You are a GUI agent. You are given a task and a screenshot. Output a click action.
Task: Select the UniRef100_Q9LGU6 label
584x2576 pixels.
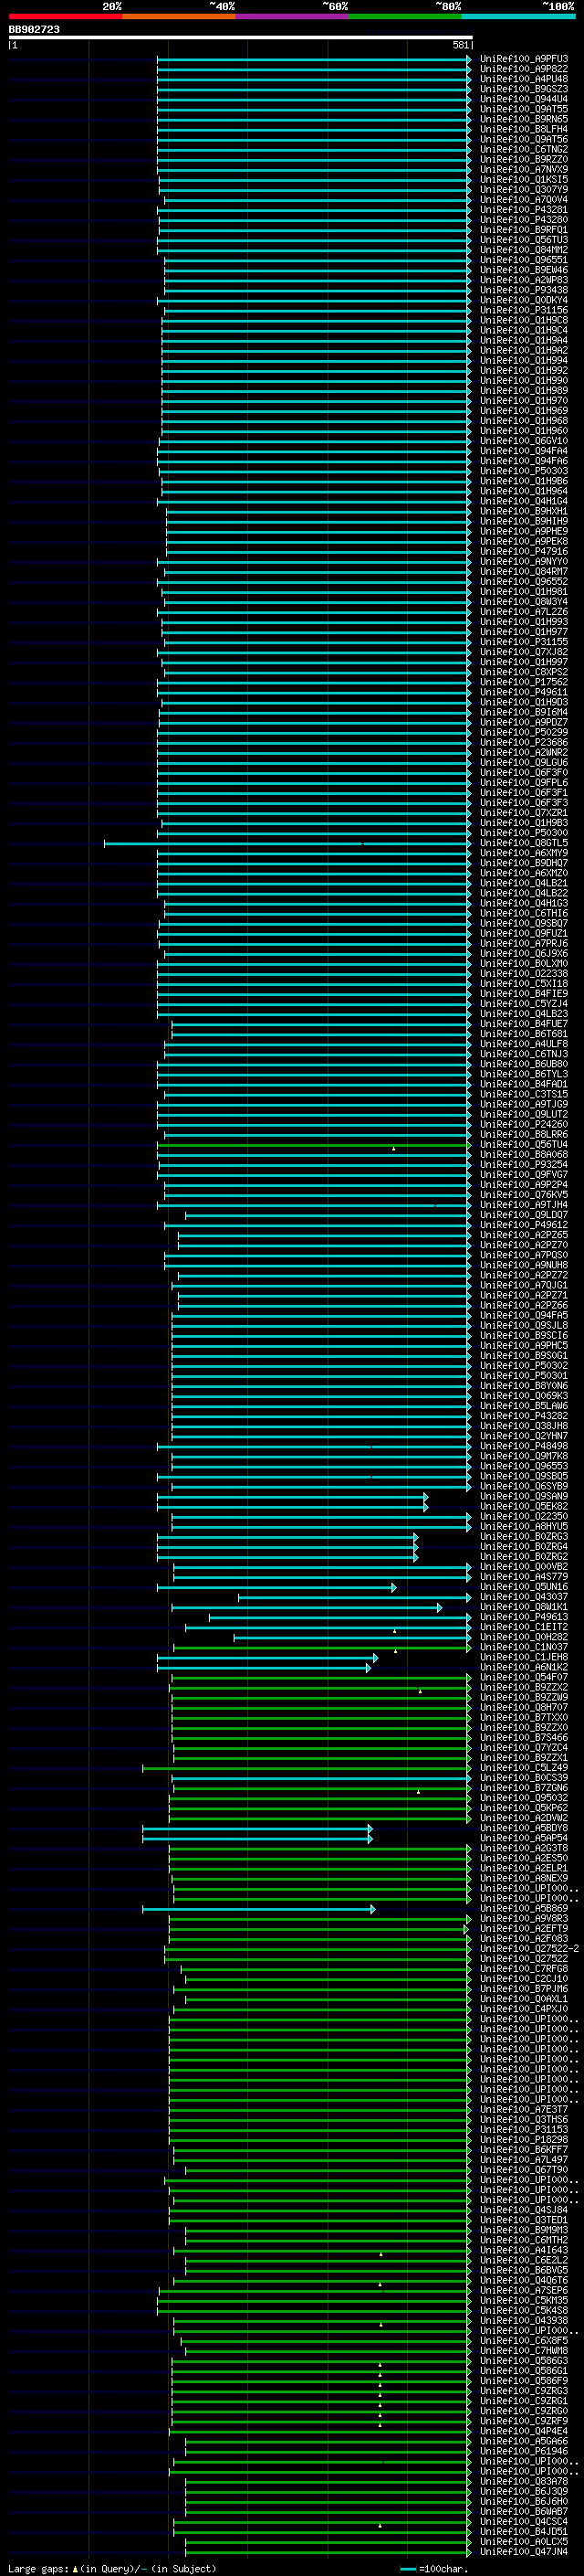pos(523,762)
